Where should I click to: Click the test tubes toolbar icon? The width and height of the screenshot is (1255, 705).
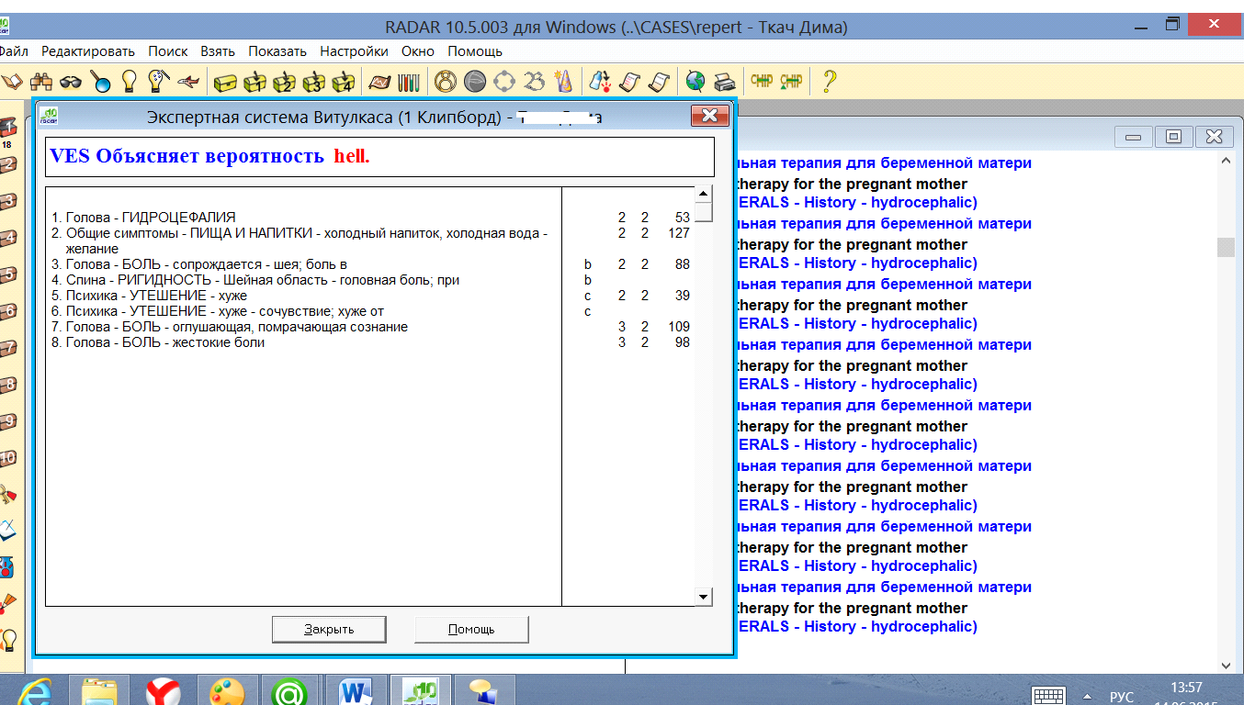tap(409, 82)
